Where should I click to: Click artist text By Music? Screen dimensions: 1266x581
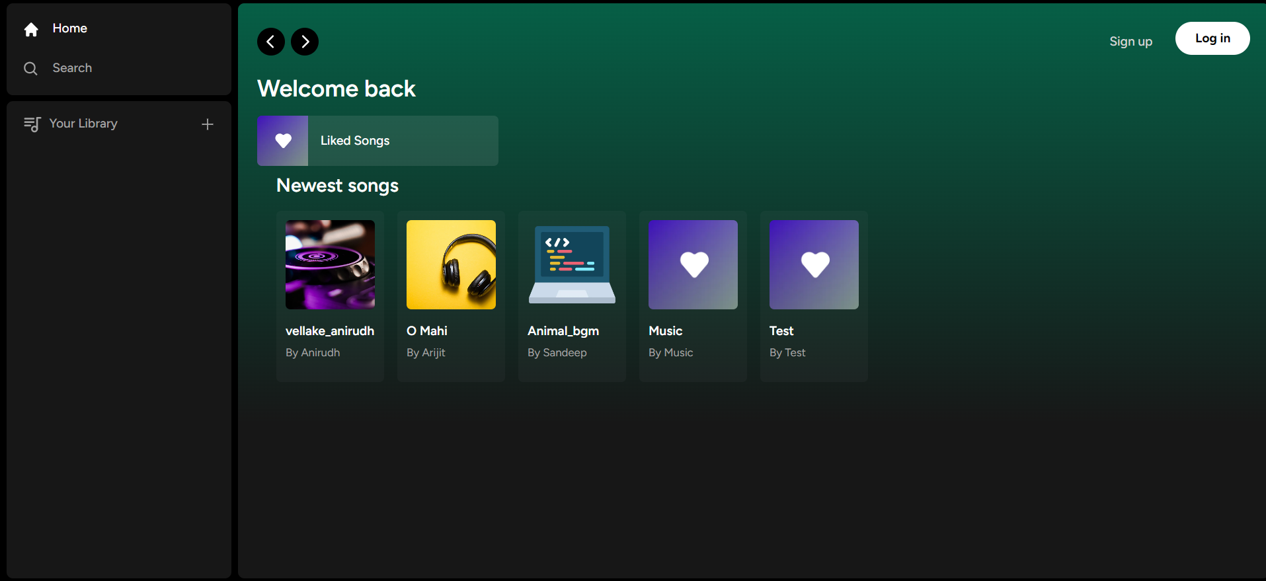pyautogui.click(x=671, y=353)
